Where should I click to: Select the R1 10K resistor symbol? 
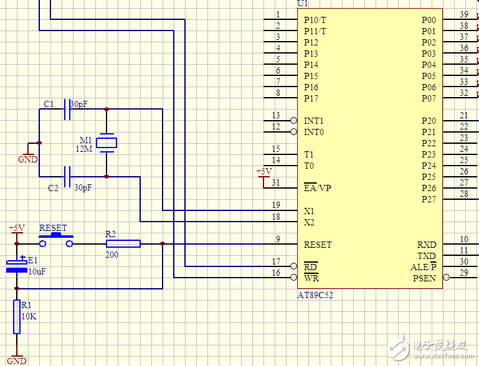tap(17, 317)
